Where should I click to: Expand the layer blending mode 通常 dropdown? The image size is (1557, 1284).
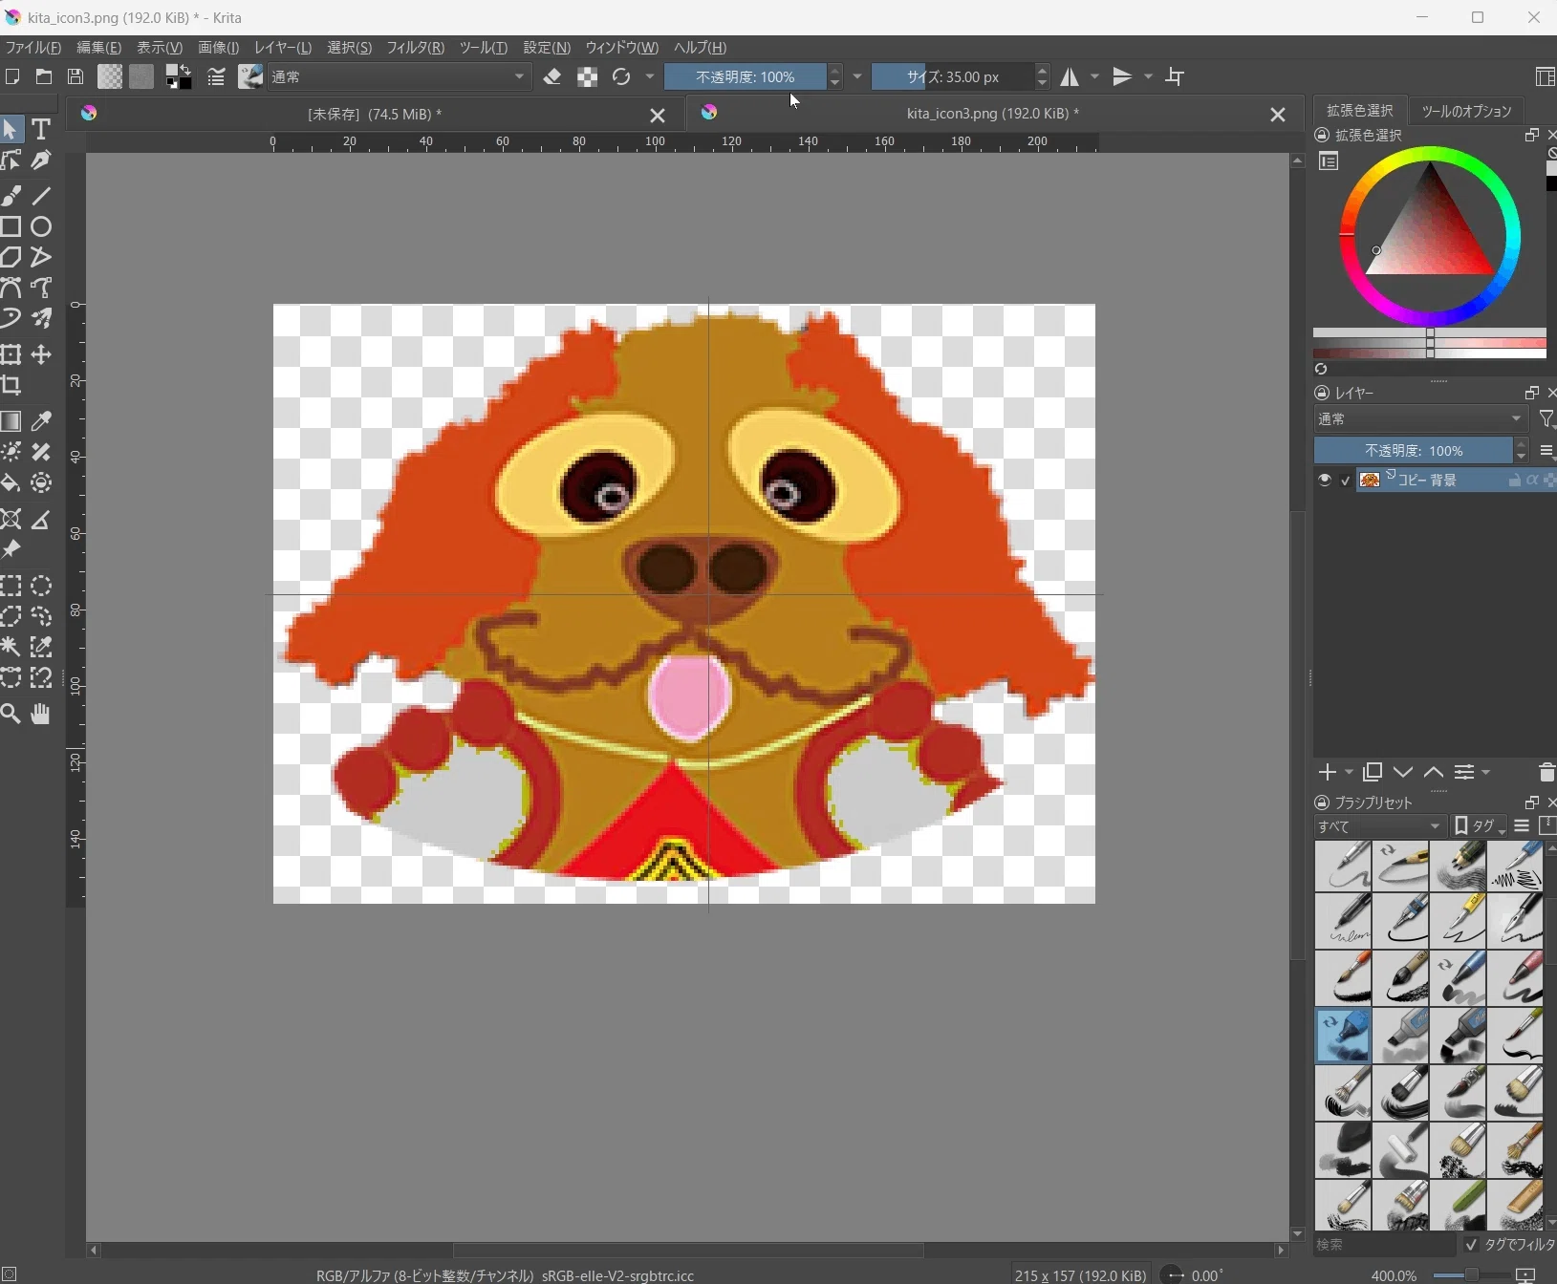[1420, 418]
